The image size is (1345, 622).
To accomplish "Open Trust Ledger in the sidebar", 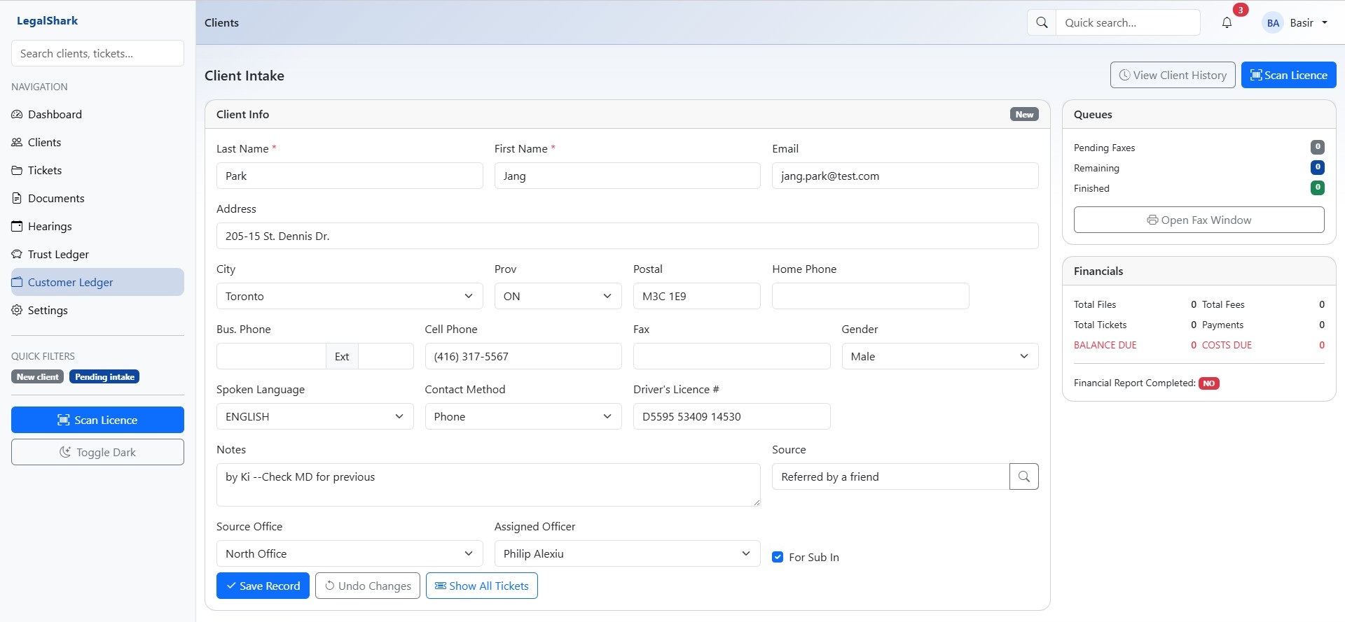I will pos(58,254).
